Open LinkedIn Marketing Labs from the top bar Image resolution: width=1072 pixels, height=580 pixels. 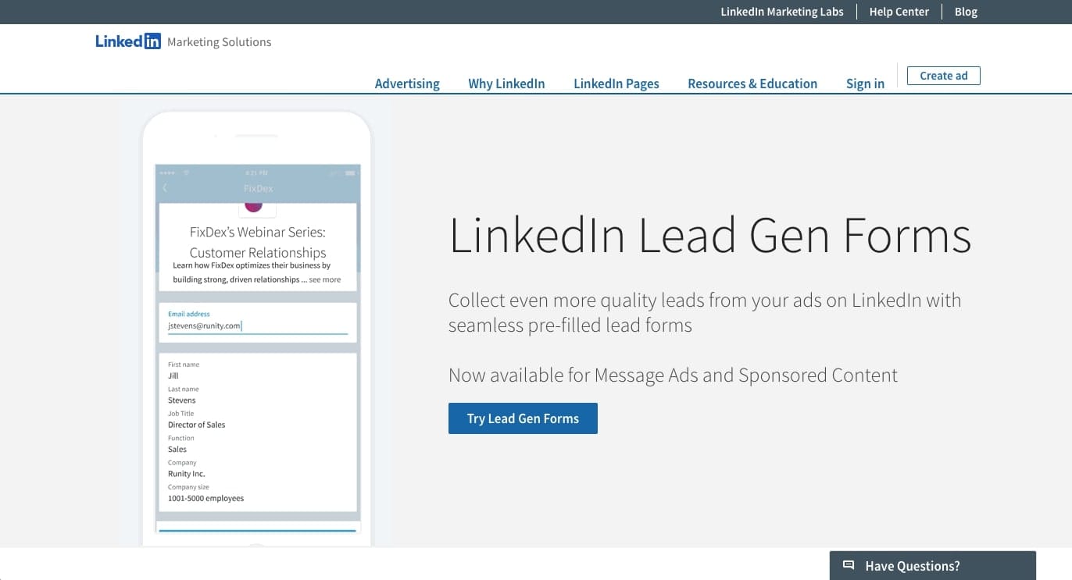781,12
